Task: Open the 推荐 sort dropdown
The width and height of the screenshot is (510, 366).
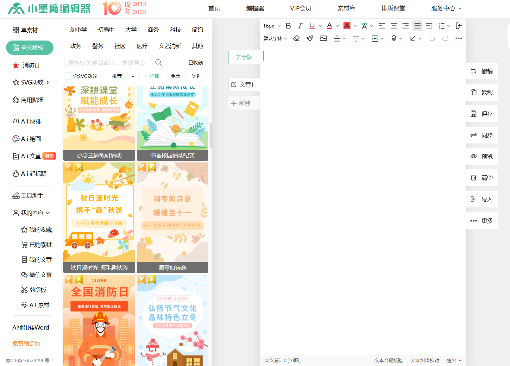Action: pyautogui.click(x=123, y=76)
